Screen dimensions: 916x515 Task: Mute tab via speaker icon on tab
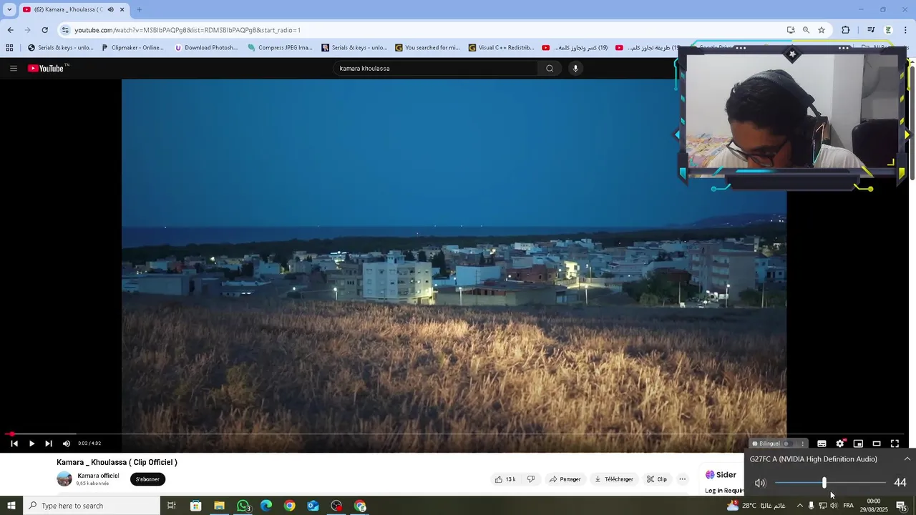click(x=110, y=10)
